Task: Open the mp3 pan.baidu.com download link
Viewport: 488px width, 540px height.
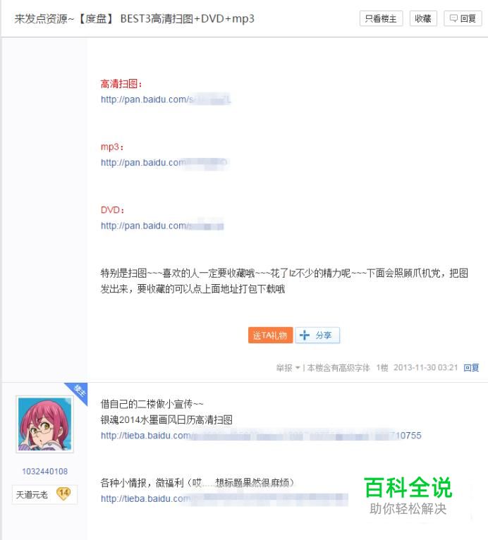Action: tap(164, 163)
